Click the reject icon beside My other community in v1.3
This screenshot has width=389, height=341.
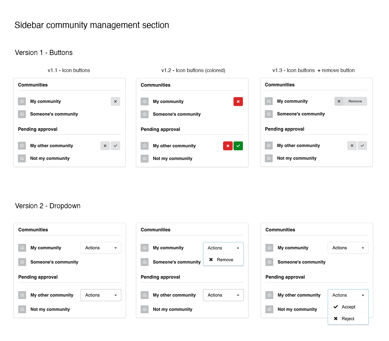(352, 146)
